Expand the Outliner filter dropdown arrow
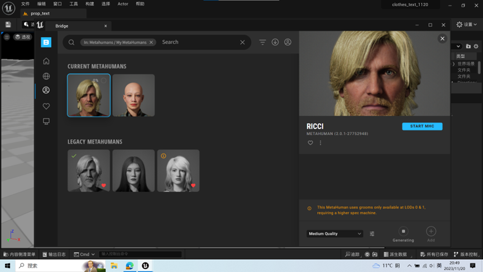Screen dimensions: 483x272 [458, 46]
